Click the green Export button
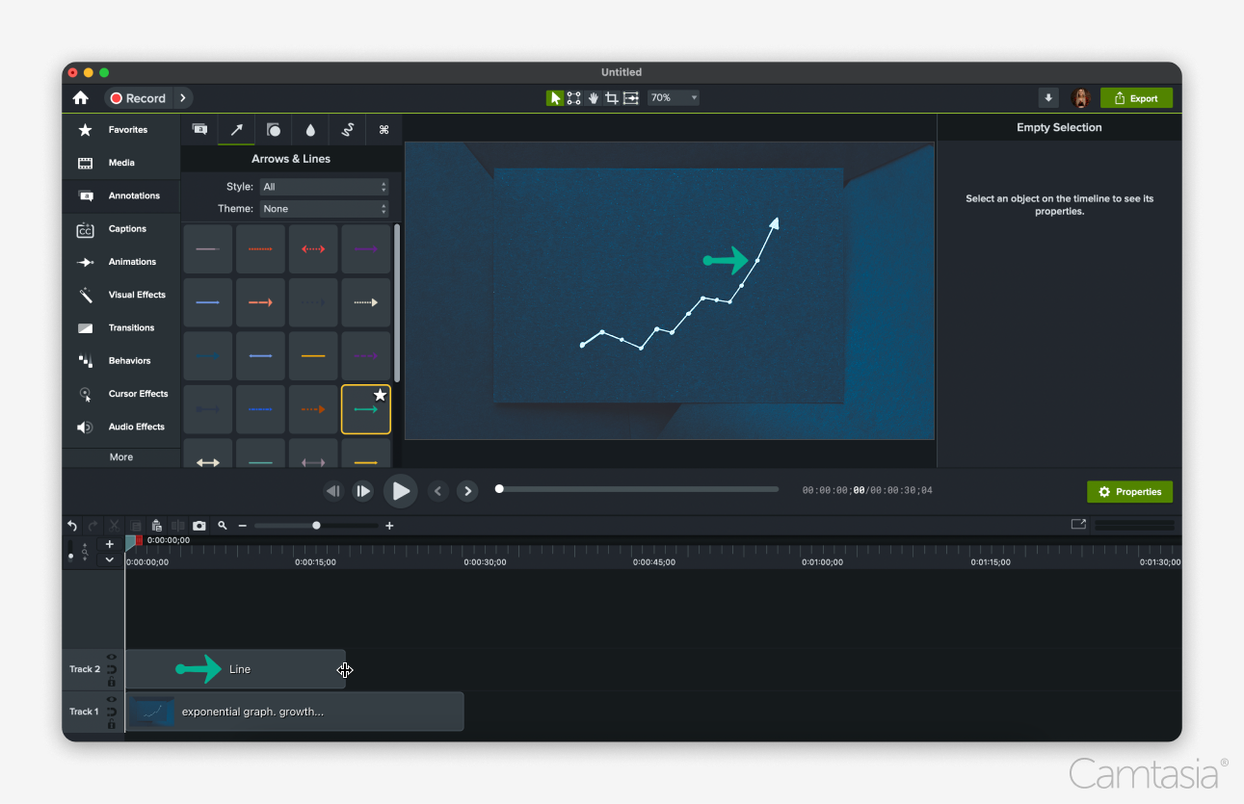 point(1136,98)
